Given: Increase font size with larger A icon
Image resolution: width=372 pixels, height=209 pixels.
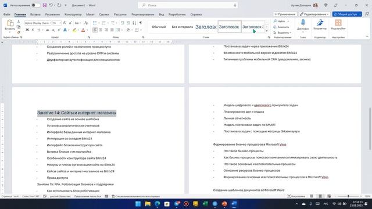Looking at the screenshot, I should pyautogui.click(x=65, y=23).
